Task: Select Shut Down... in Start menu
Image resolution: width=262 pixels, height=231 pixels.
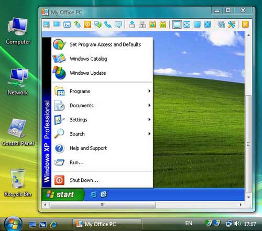Action: click(102, 180)
